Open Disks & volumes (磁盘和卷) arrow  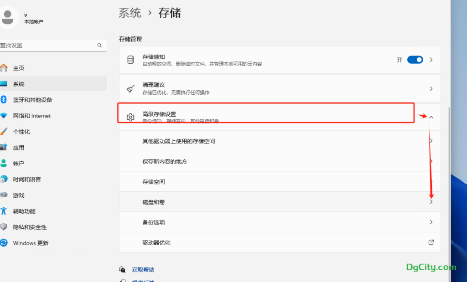[x=431, y=202]
